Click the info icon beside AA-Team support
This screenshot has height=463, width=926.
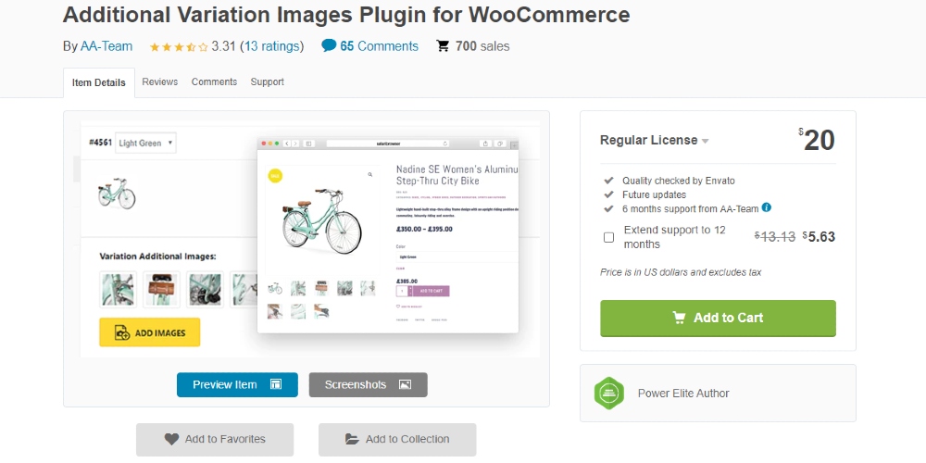[x=766, y=207]
